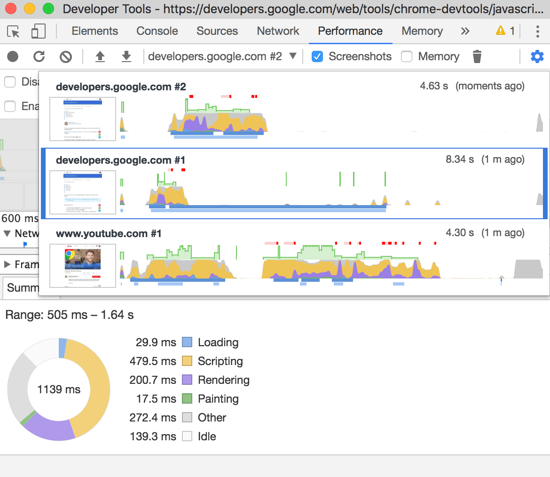This screenshot has width=550, height=477.
Task: Click the 8.34 s duration label
Action: [459, 159]
